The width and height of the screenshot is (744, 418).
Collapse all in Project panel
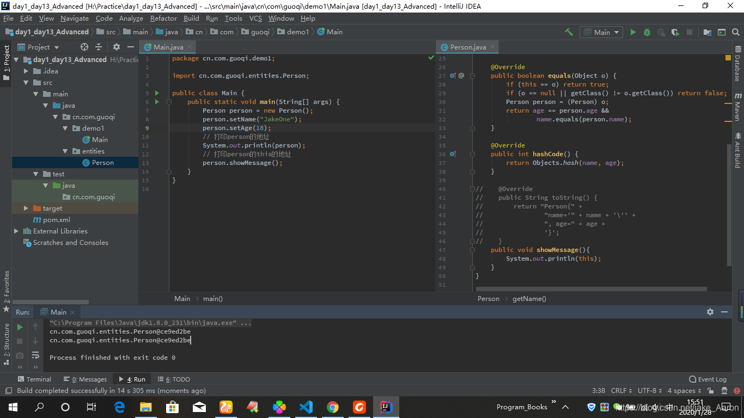coord(99,47)
